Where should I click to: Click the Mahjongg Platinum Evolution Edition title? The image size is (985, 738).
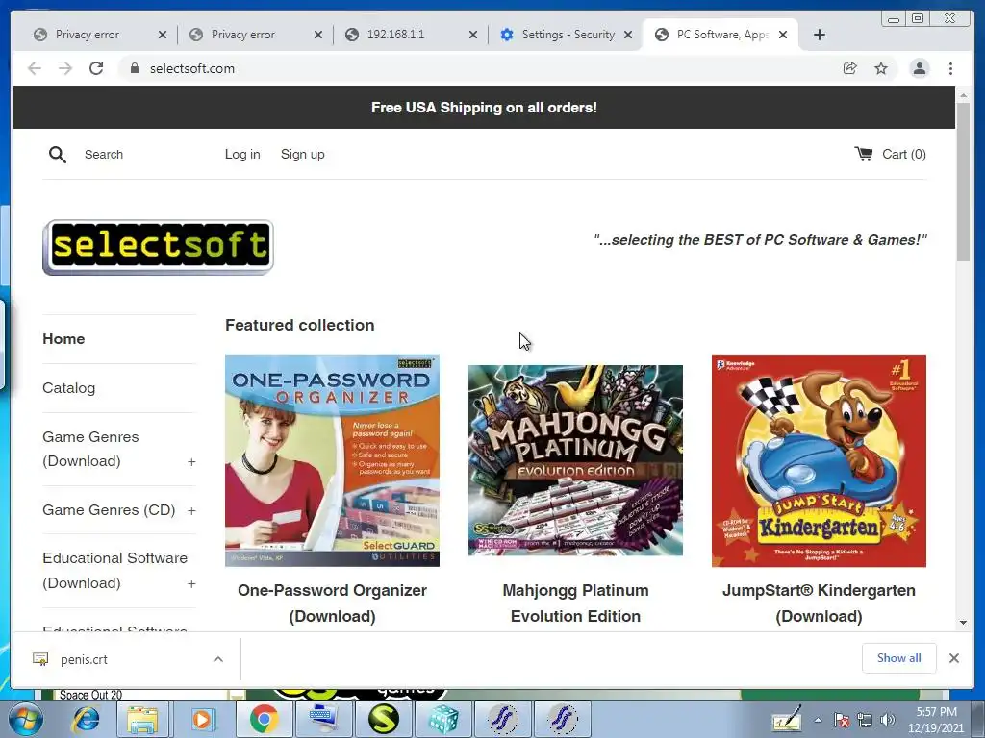[x=575, y=603]
